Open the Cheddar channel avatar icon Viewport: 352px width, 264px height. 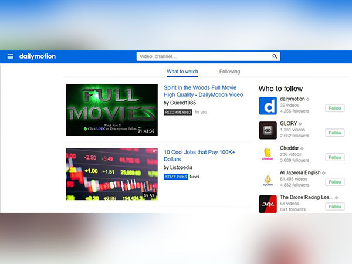tap(268, 155)
